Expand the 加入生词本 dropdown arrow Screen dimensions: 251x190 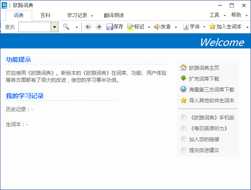pyautogui.click(x=247, y=27)
